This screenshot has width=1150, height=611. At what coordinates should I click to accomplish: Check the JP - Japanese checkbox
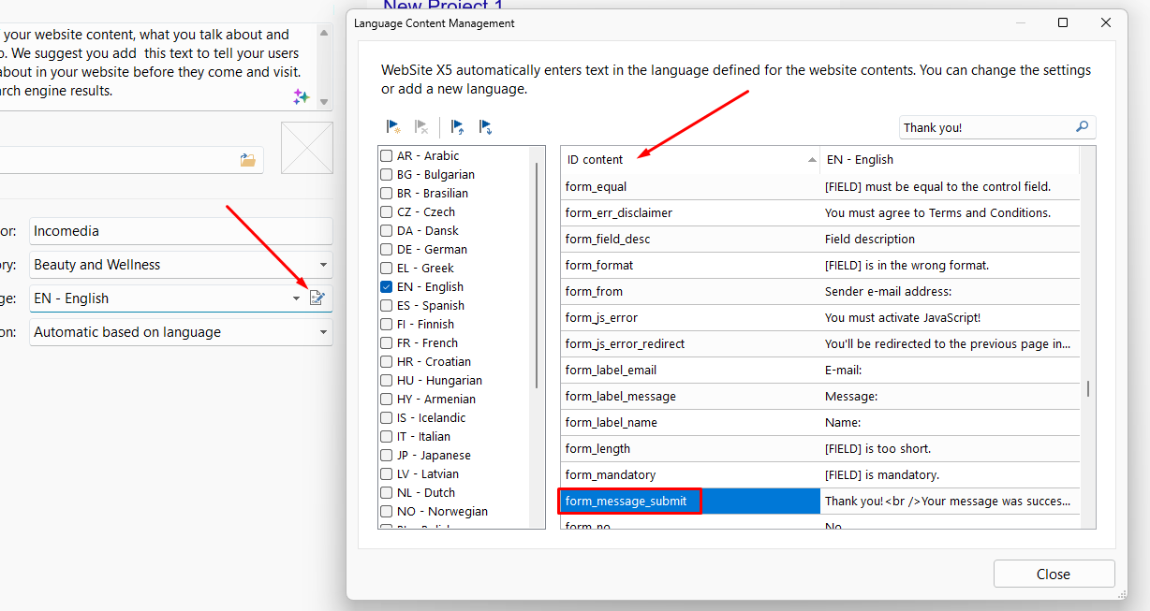click(x=386, y=456)
